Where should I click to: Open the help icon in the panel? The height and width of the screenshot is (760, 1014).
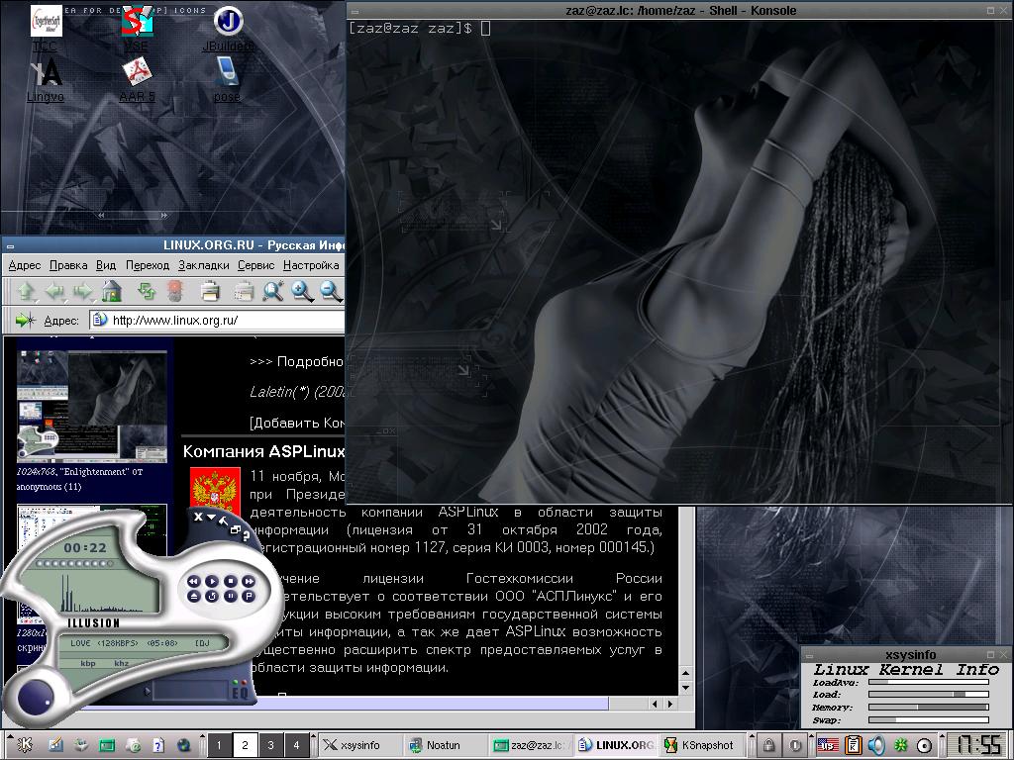click(x=158, y=745)
